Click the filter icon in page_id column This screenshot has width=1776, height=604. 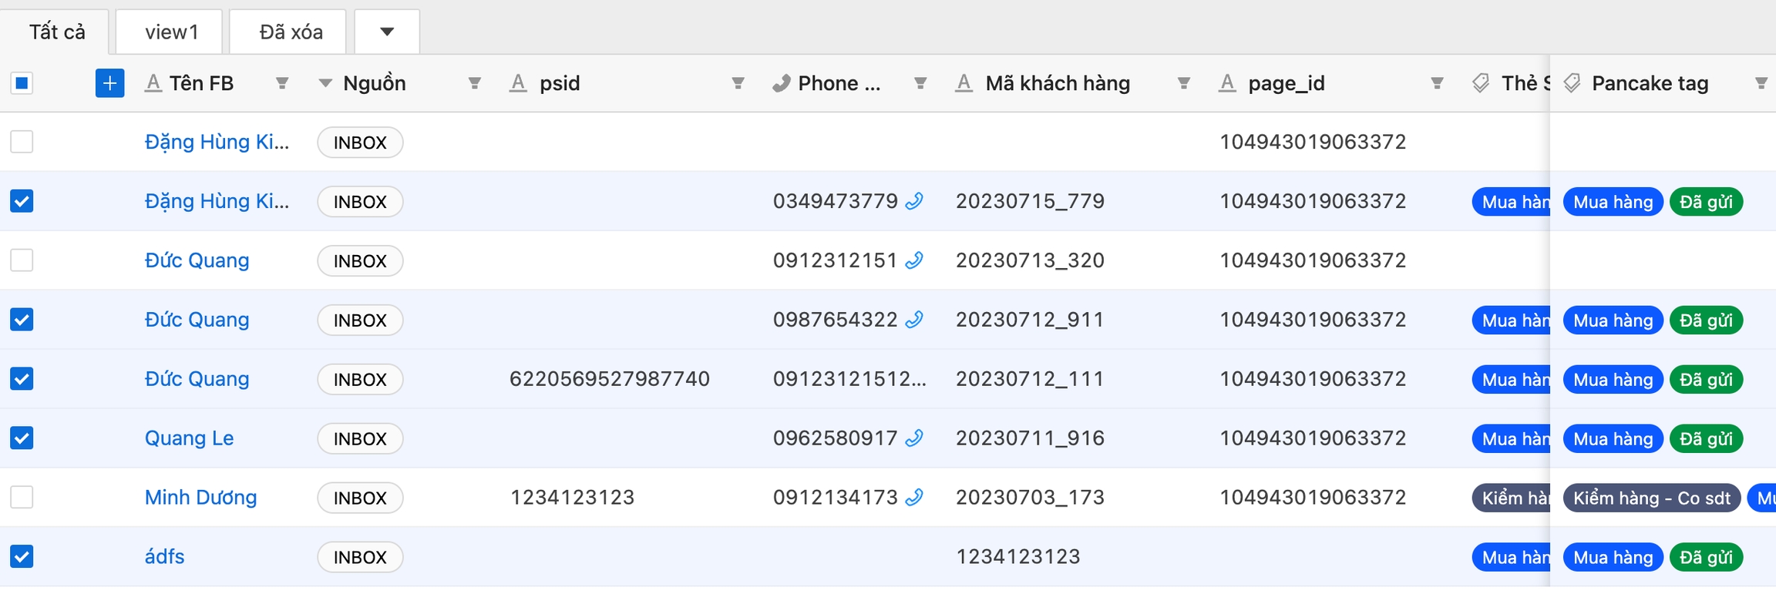[1437, 83]
